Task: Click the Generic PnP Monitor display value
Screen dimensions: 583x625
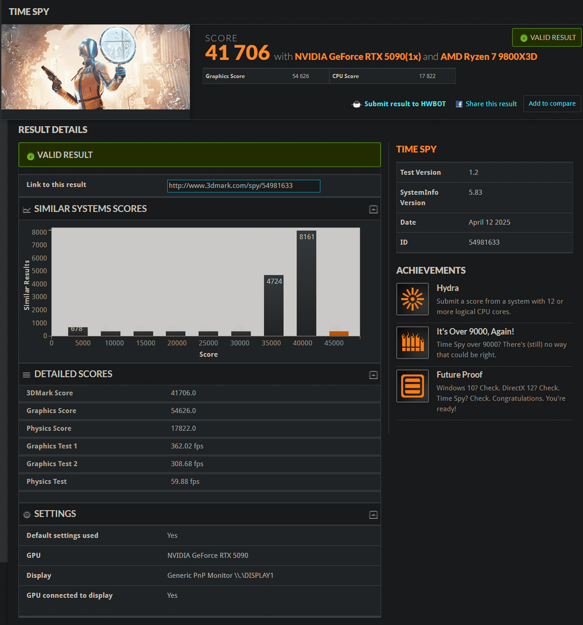Action: coord(220,575)
